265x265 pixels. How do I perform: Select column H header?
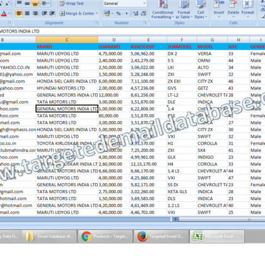(x=238, y=40)
